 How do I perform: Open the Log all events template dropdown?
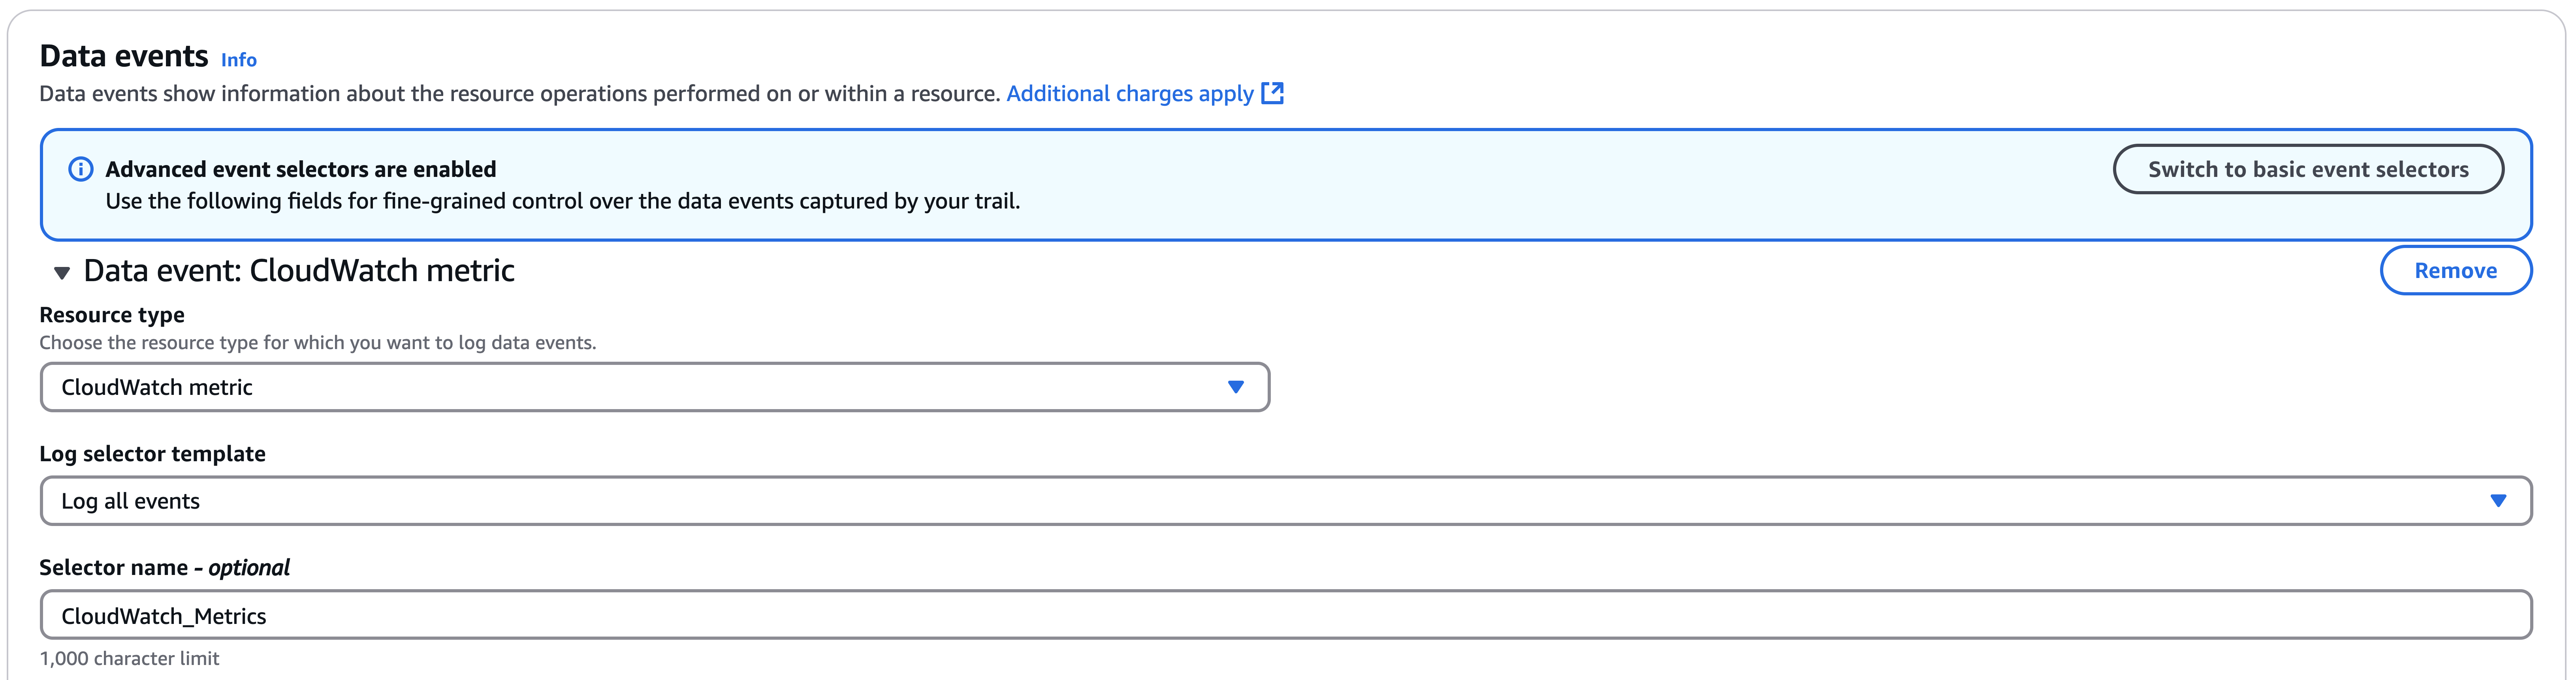coord(1286,501)
